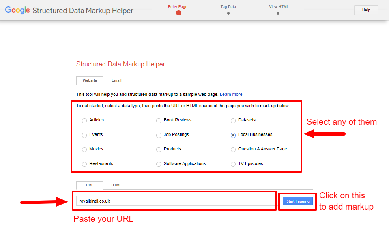The width and height of the screenshot is (389, 233).
Task: Open the HTML source tab
Action: 116,185
